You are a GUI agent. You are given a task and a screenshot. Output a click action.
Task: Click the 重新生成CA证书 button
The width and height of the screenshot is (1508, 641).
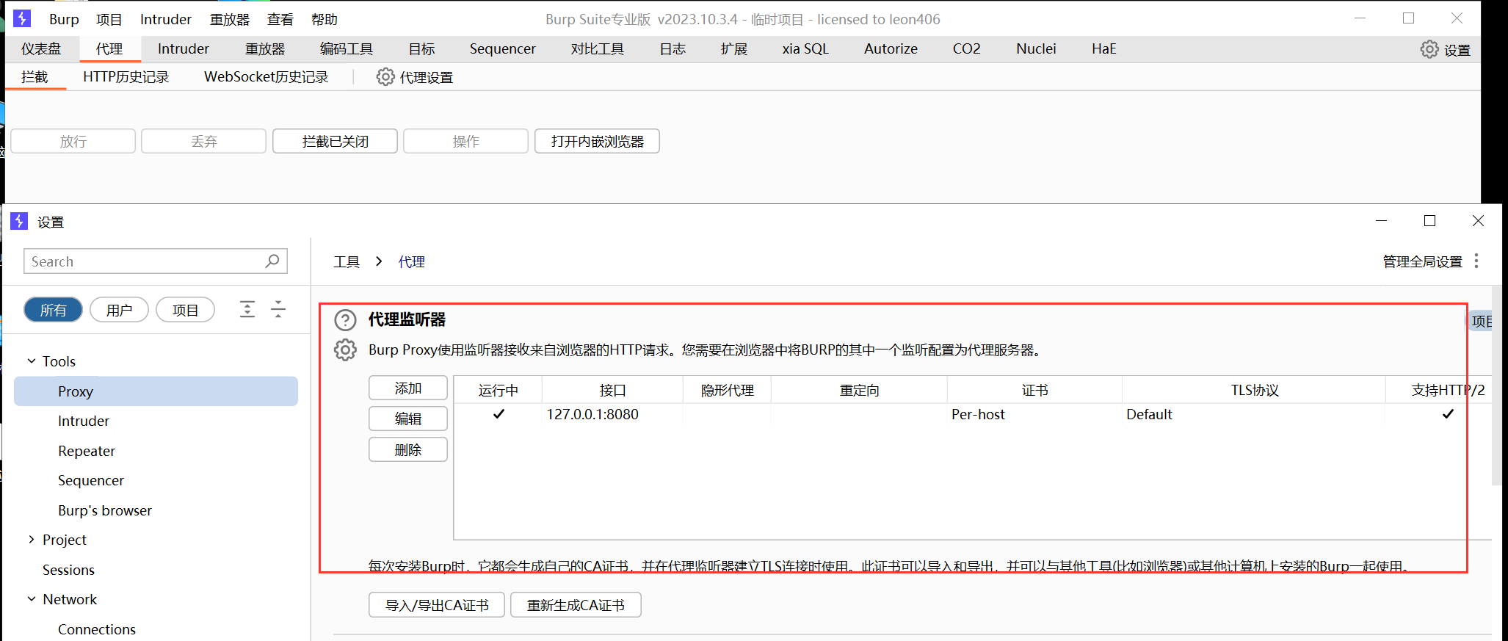[x=576, y=605]
